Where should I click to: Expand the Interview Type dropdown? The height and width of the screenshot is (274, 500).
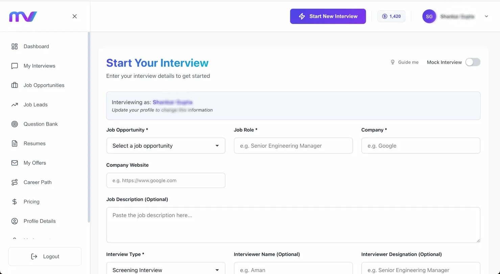pyautogui.click(x=166, y=270)
